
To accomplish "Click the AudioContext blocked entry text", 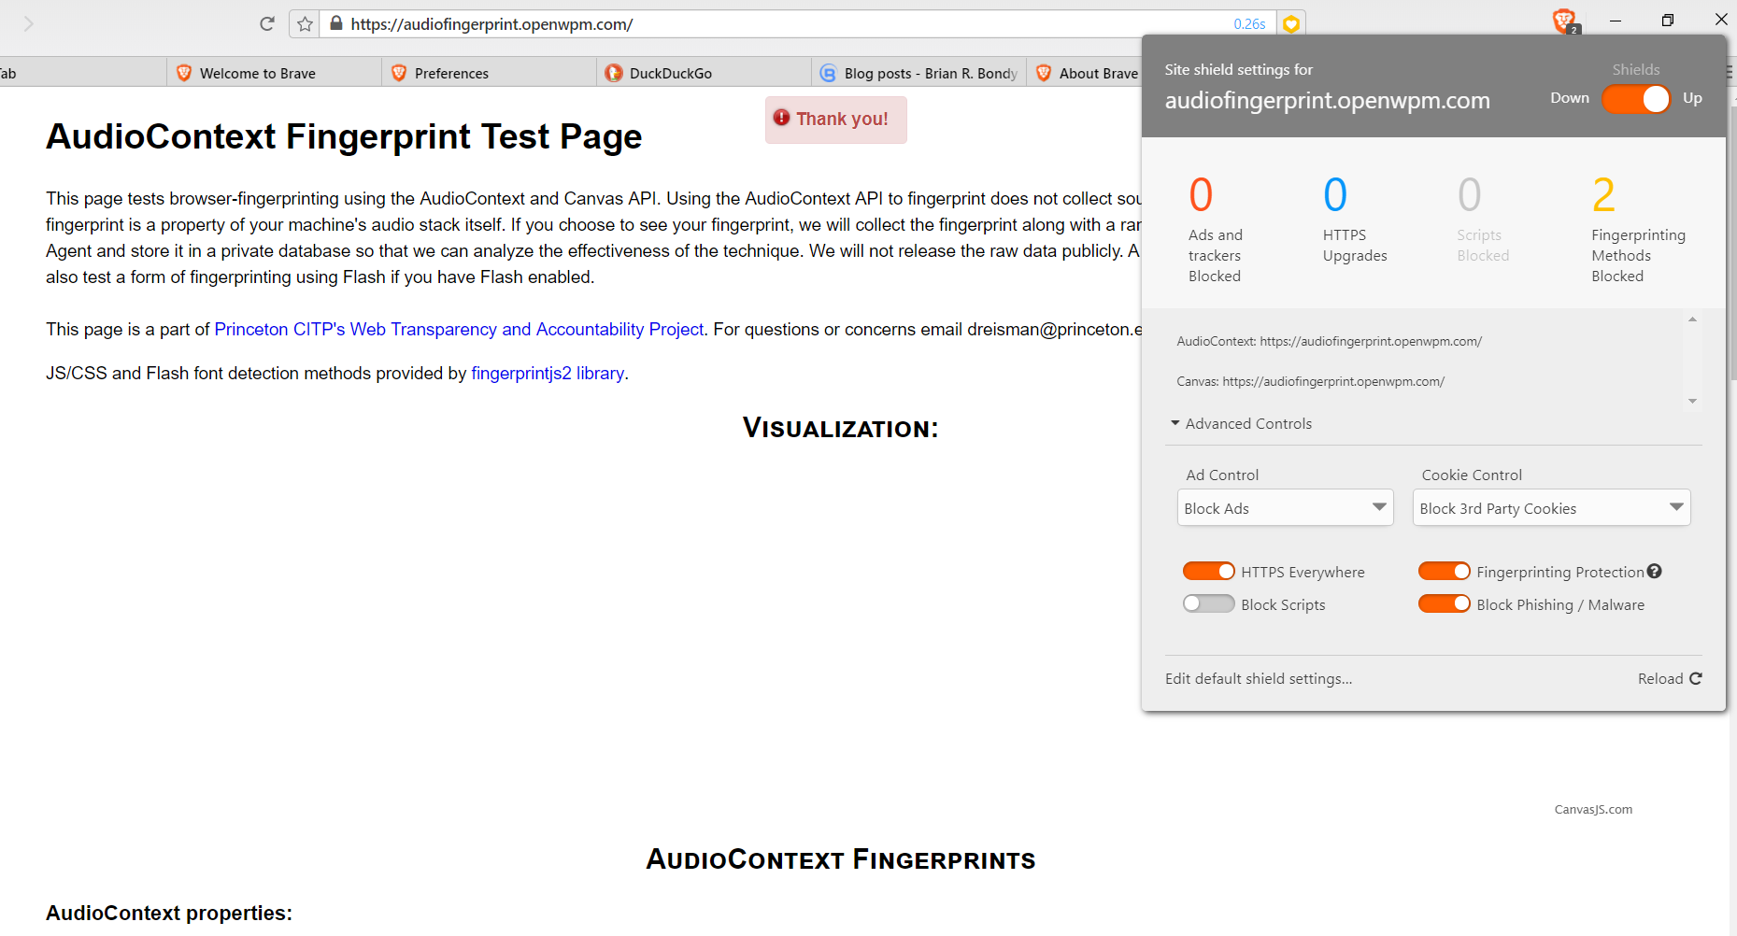I will click(x=1329, y=341).
